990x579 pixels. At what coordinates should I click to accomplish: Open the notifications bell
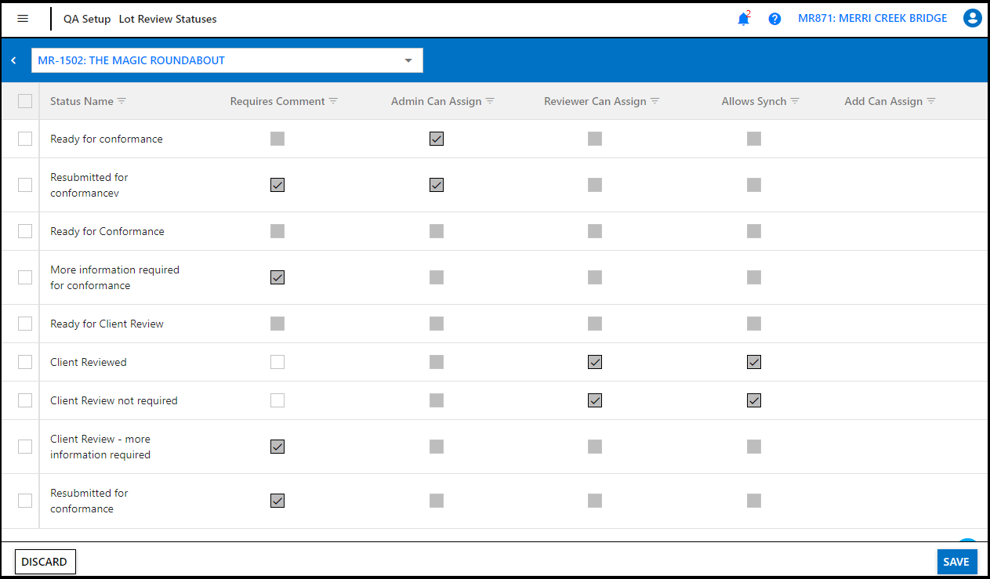tap(743, 19)
